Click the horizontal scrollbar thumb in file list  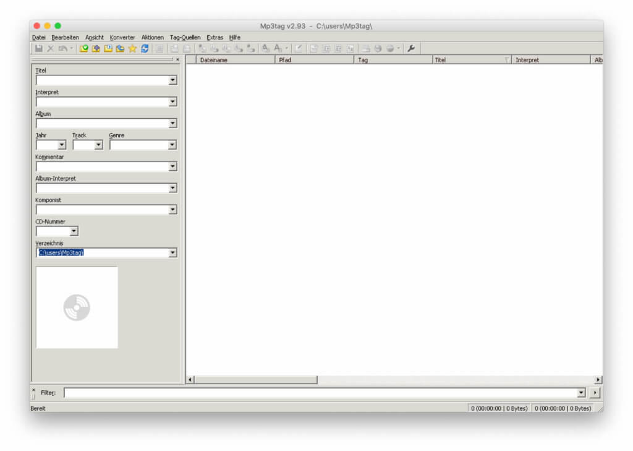[255, 380]
